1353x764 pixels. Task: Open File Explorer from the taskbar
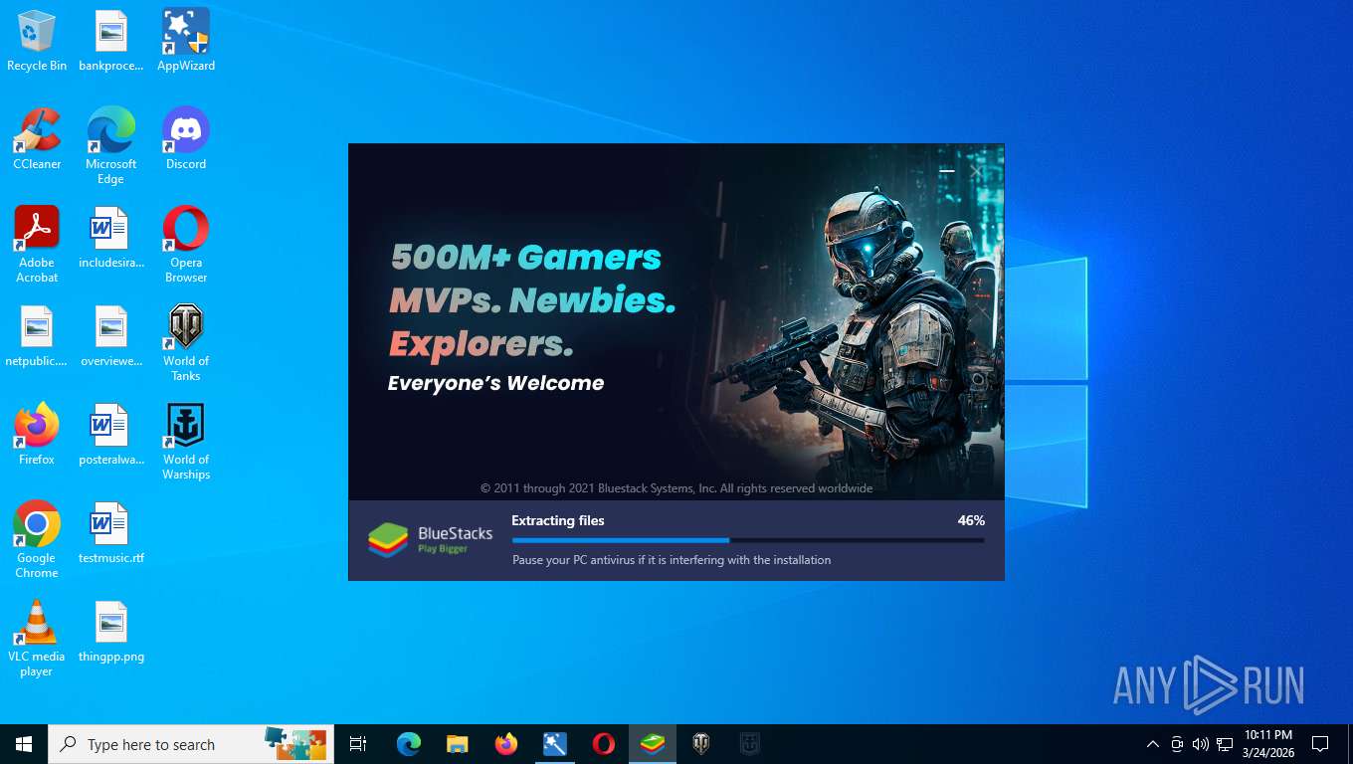click(x=457, y=744)
